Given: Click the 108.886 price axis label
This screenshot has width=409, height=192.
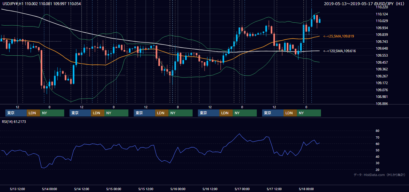Looking at the screenshot, I should [x=381, y=104].
